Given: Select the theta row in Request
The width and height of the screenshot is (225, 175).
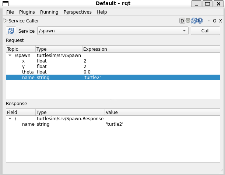Looking at the screenshot, I should 28,72.
